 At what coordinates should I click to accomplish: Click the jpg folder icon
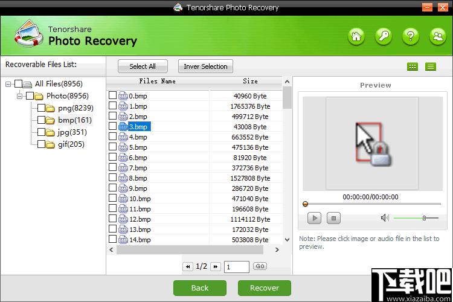(x=50, y=133)
